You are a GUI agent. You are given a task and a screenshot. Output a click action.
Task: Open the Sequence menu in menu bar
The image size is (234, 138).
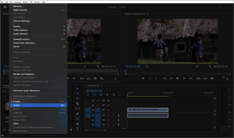coord(18,2)
